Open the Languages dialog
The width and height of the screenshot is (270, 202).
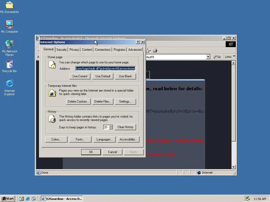pyautogui.click(x=104, y=139)
